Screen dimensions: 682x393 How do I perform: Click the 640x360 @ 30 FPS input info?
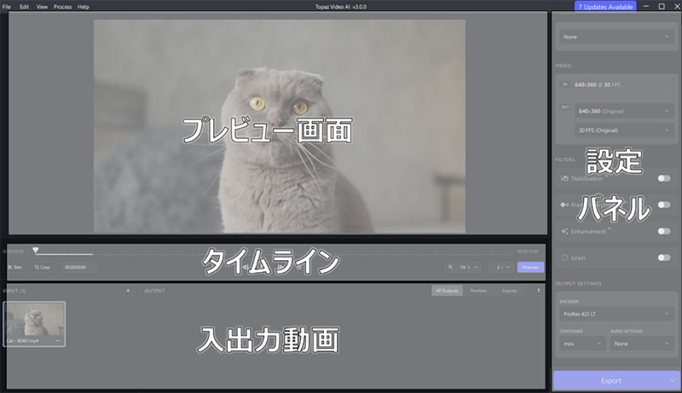[598, 84]
